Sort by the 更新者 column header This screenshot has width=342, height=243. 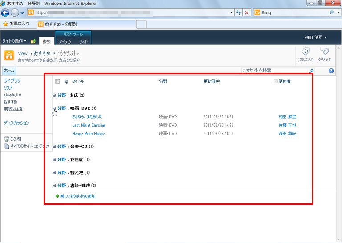click(285, 81)
